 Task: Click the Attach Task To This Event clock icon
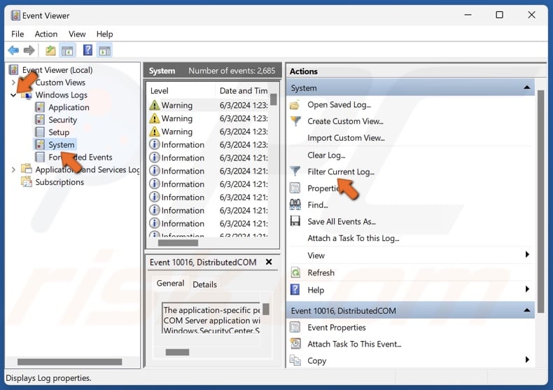pyautogui.click(x=295, y=344)
